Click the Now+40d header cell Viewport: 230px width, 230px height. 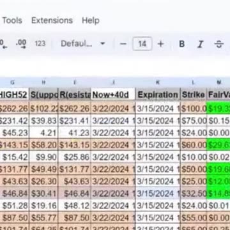[113, 95]
